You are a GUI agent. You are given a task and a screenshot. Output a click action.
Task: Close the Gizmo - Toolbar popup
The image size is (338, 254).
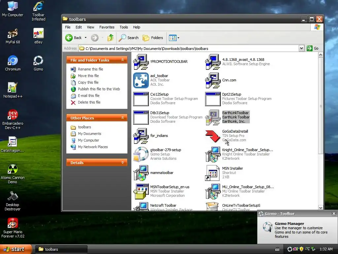tap(334, 214)
